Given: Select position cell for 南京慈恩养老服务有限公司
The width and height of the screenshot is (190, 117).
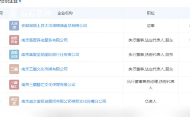Looking at the screenshot, I should pyautogui.click(x=151, y=40).
